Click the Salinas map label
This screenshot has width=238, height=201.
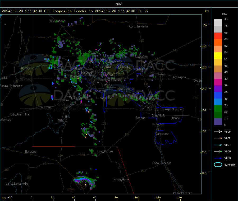coord(46,107)
